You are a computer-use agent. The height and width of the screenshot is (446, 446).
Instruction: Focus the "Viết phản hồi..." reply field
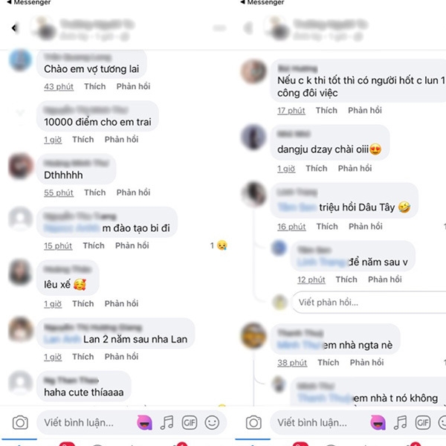(x=369, y=303)
